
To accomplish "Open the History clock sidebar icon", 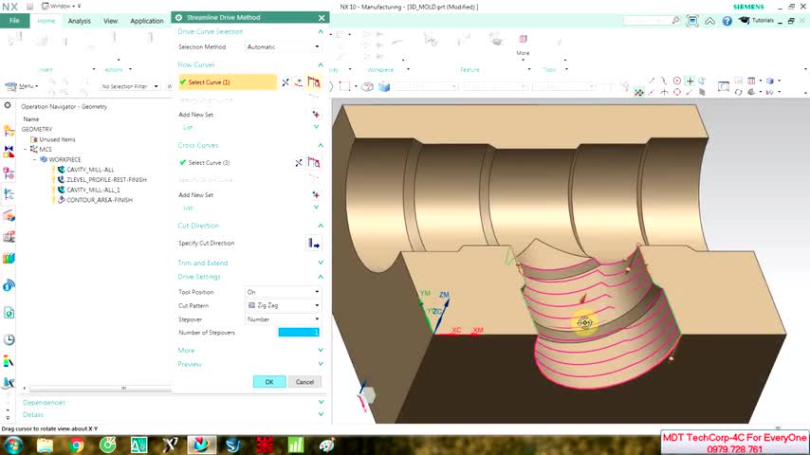I will (9, 339).
